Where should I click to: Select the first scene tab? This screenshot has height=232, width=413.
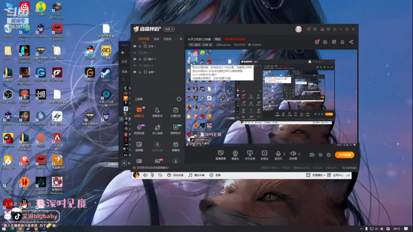click(144, 39)
